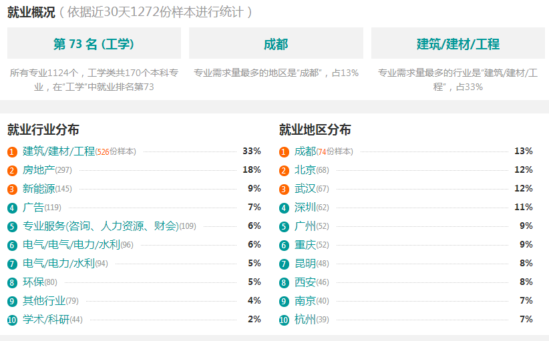The image size is (549, 341).
Task: Click rank badge 5 beside 广州
Action: tap(284, 227)
